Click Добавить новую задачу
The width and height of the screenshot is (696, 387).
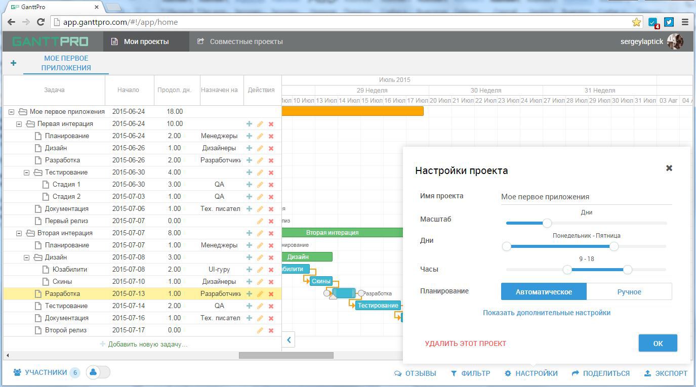pyautogui.click(x=143, y=344)
